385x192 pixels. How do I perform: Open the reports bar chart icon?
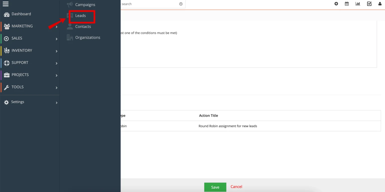pyautogui.click(x=358, y=4)
